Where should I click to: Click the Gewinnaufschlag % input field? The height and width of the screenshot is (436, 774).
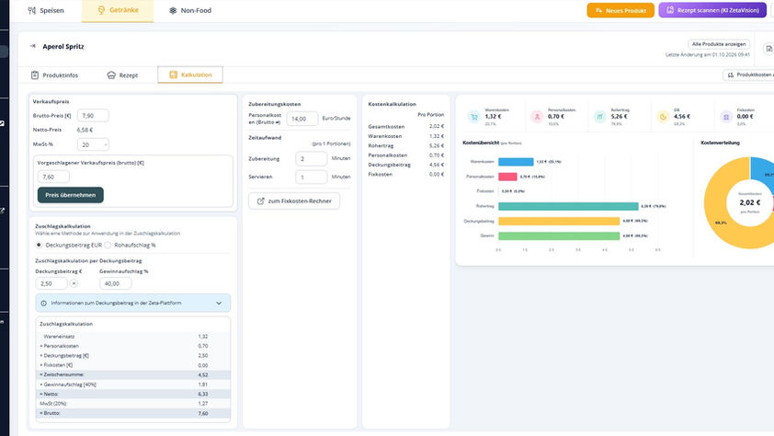(x=116, y=283)
